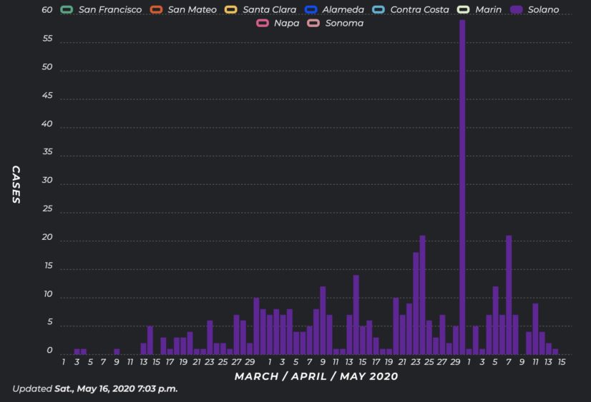Click the yellow Santa Clara legend swatch

click(231, 9)
